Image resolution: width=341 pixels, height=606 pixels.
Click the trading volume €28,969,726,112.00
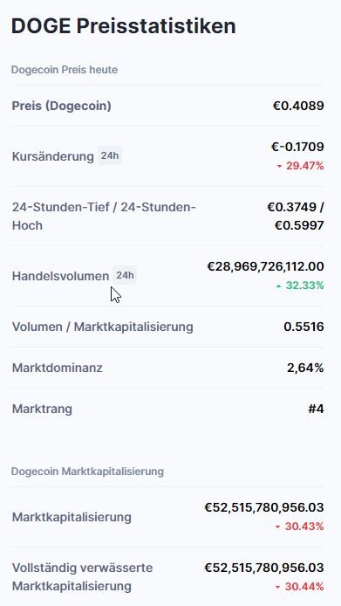pyautogui.click(x=266, y=266)
